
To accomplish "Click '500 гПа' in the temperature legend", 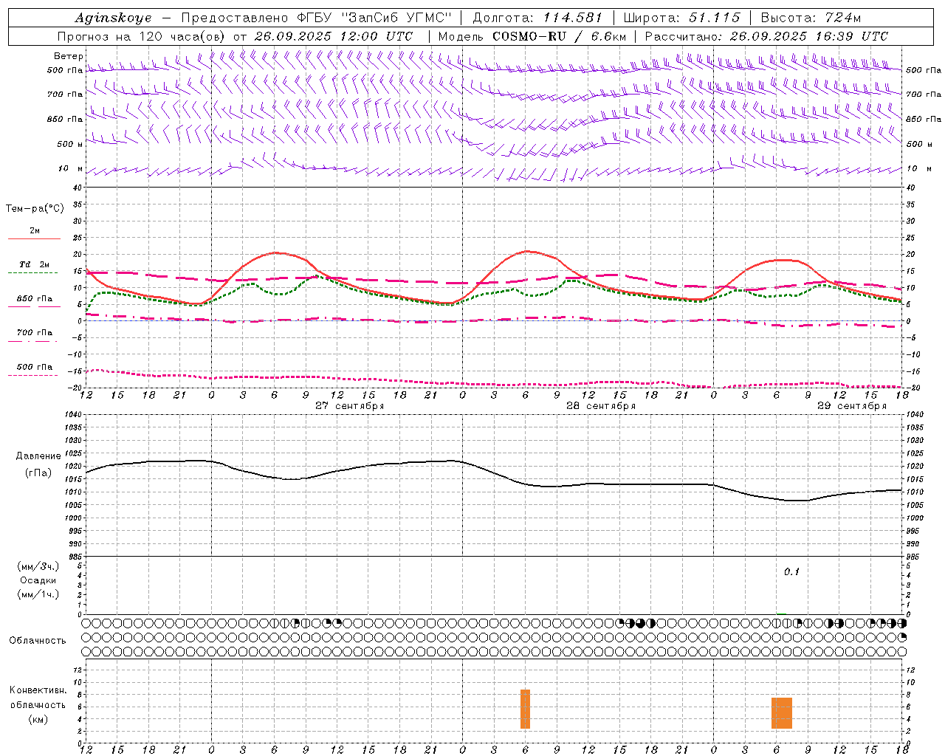I will tap(34, 367).
